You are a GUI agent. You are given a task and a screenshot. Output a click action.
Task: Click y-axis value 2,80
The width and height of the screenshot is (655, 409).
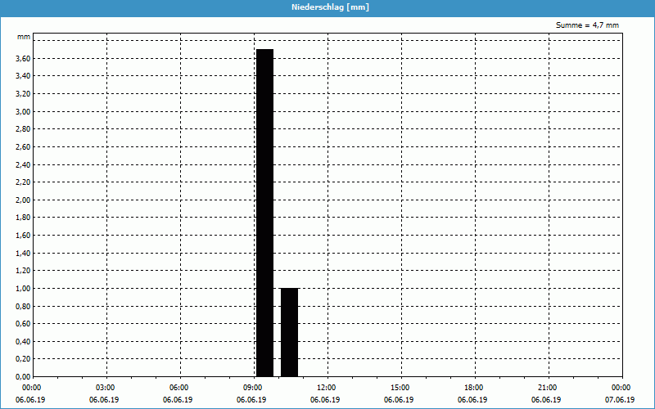pos(23,129)
